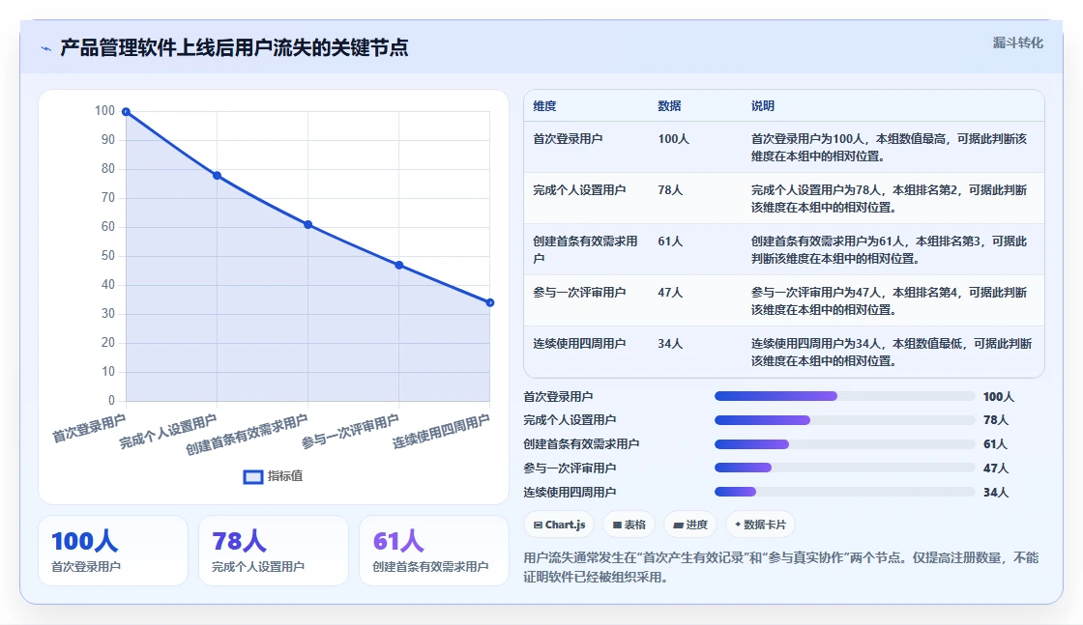Click the chart point at value 47
Image resolution: width=1083 pixels, height=625 pixels.
tap(399, 266)
